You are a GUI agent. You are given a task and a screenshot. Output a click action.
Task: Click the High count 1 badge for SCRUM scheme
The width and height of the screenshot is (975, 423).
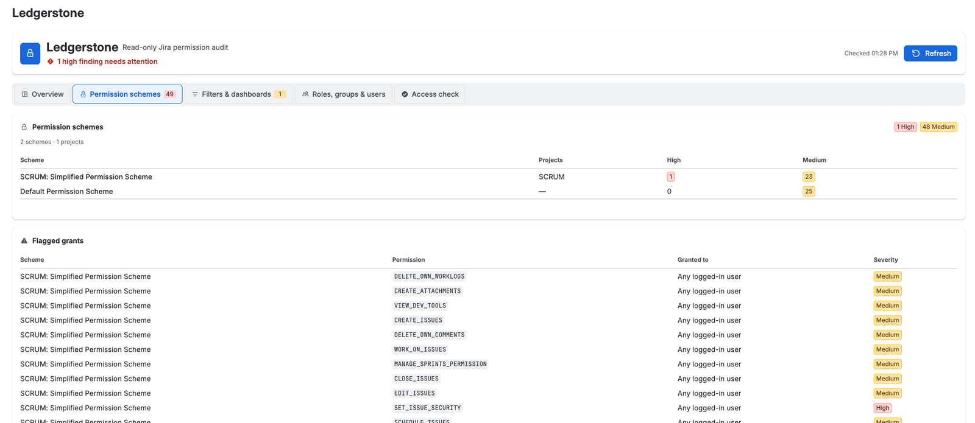coord(670,177)
